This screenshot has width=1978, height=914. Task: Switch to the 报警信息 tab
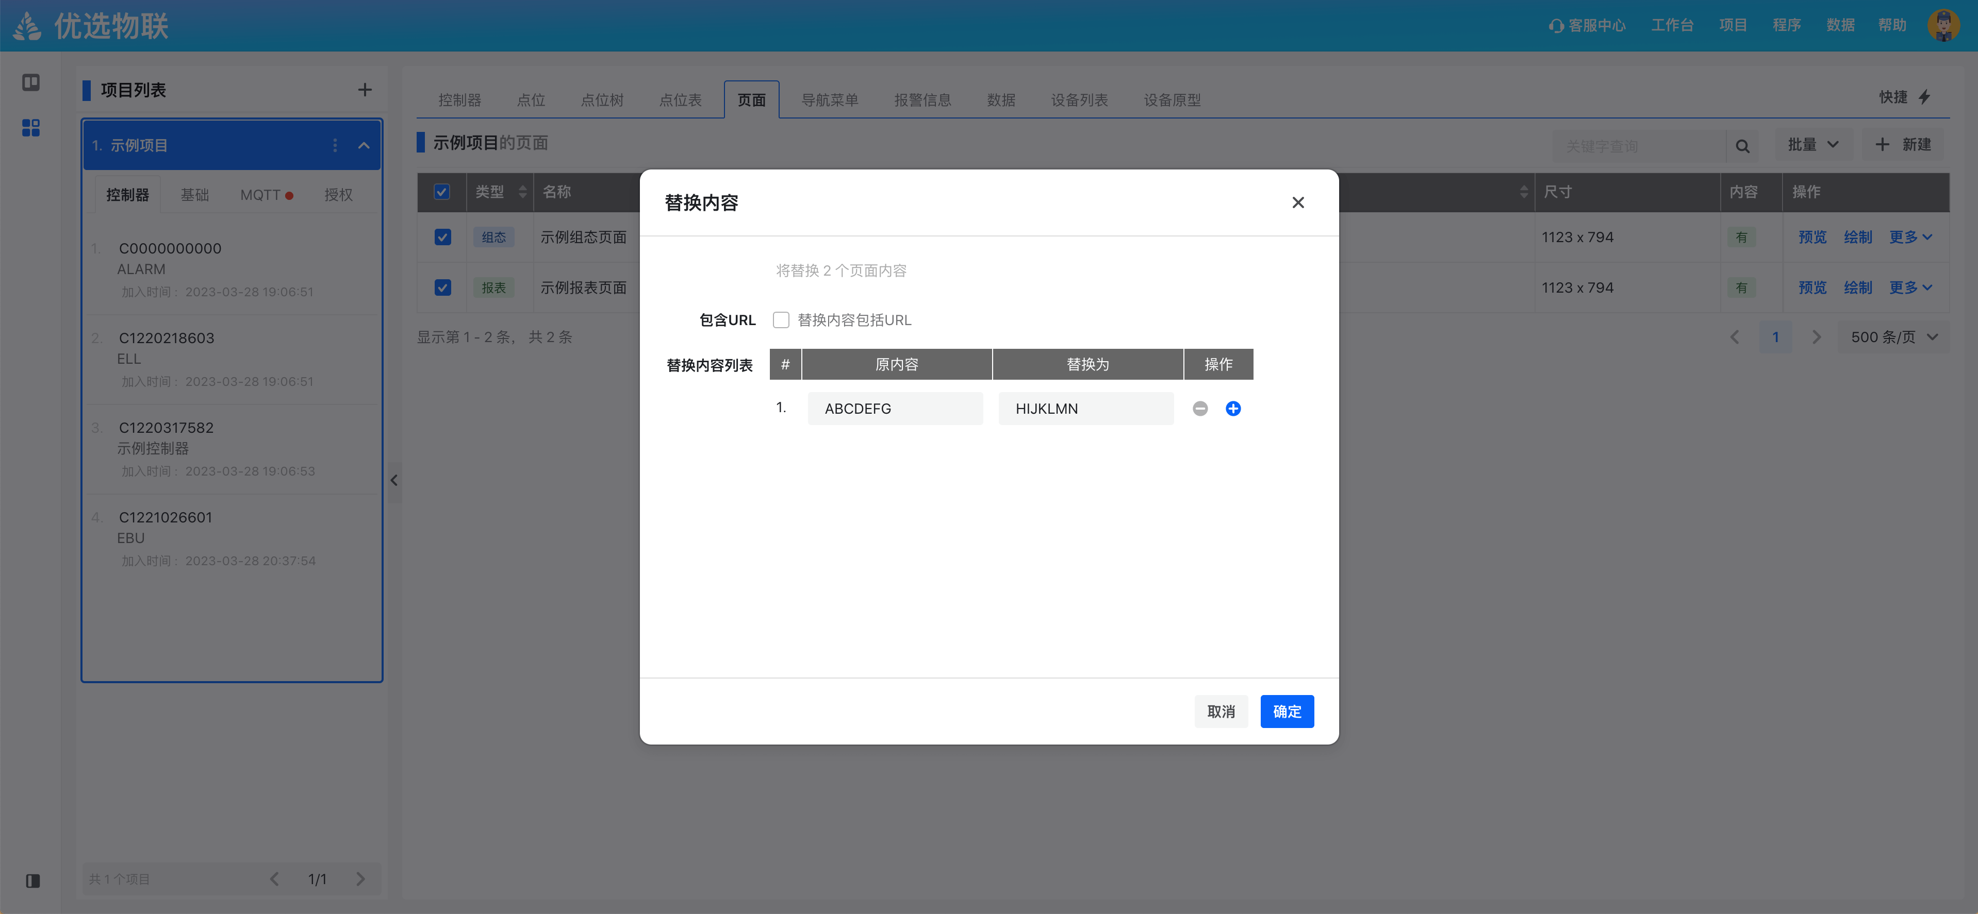[922, 100]
